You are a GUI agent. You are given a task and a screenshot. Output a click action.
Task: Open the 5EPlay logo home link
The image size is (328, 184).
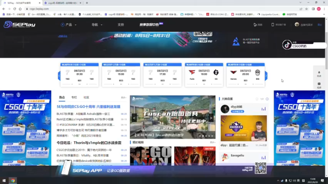tap(19, 25)
